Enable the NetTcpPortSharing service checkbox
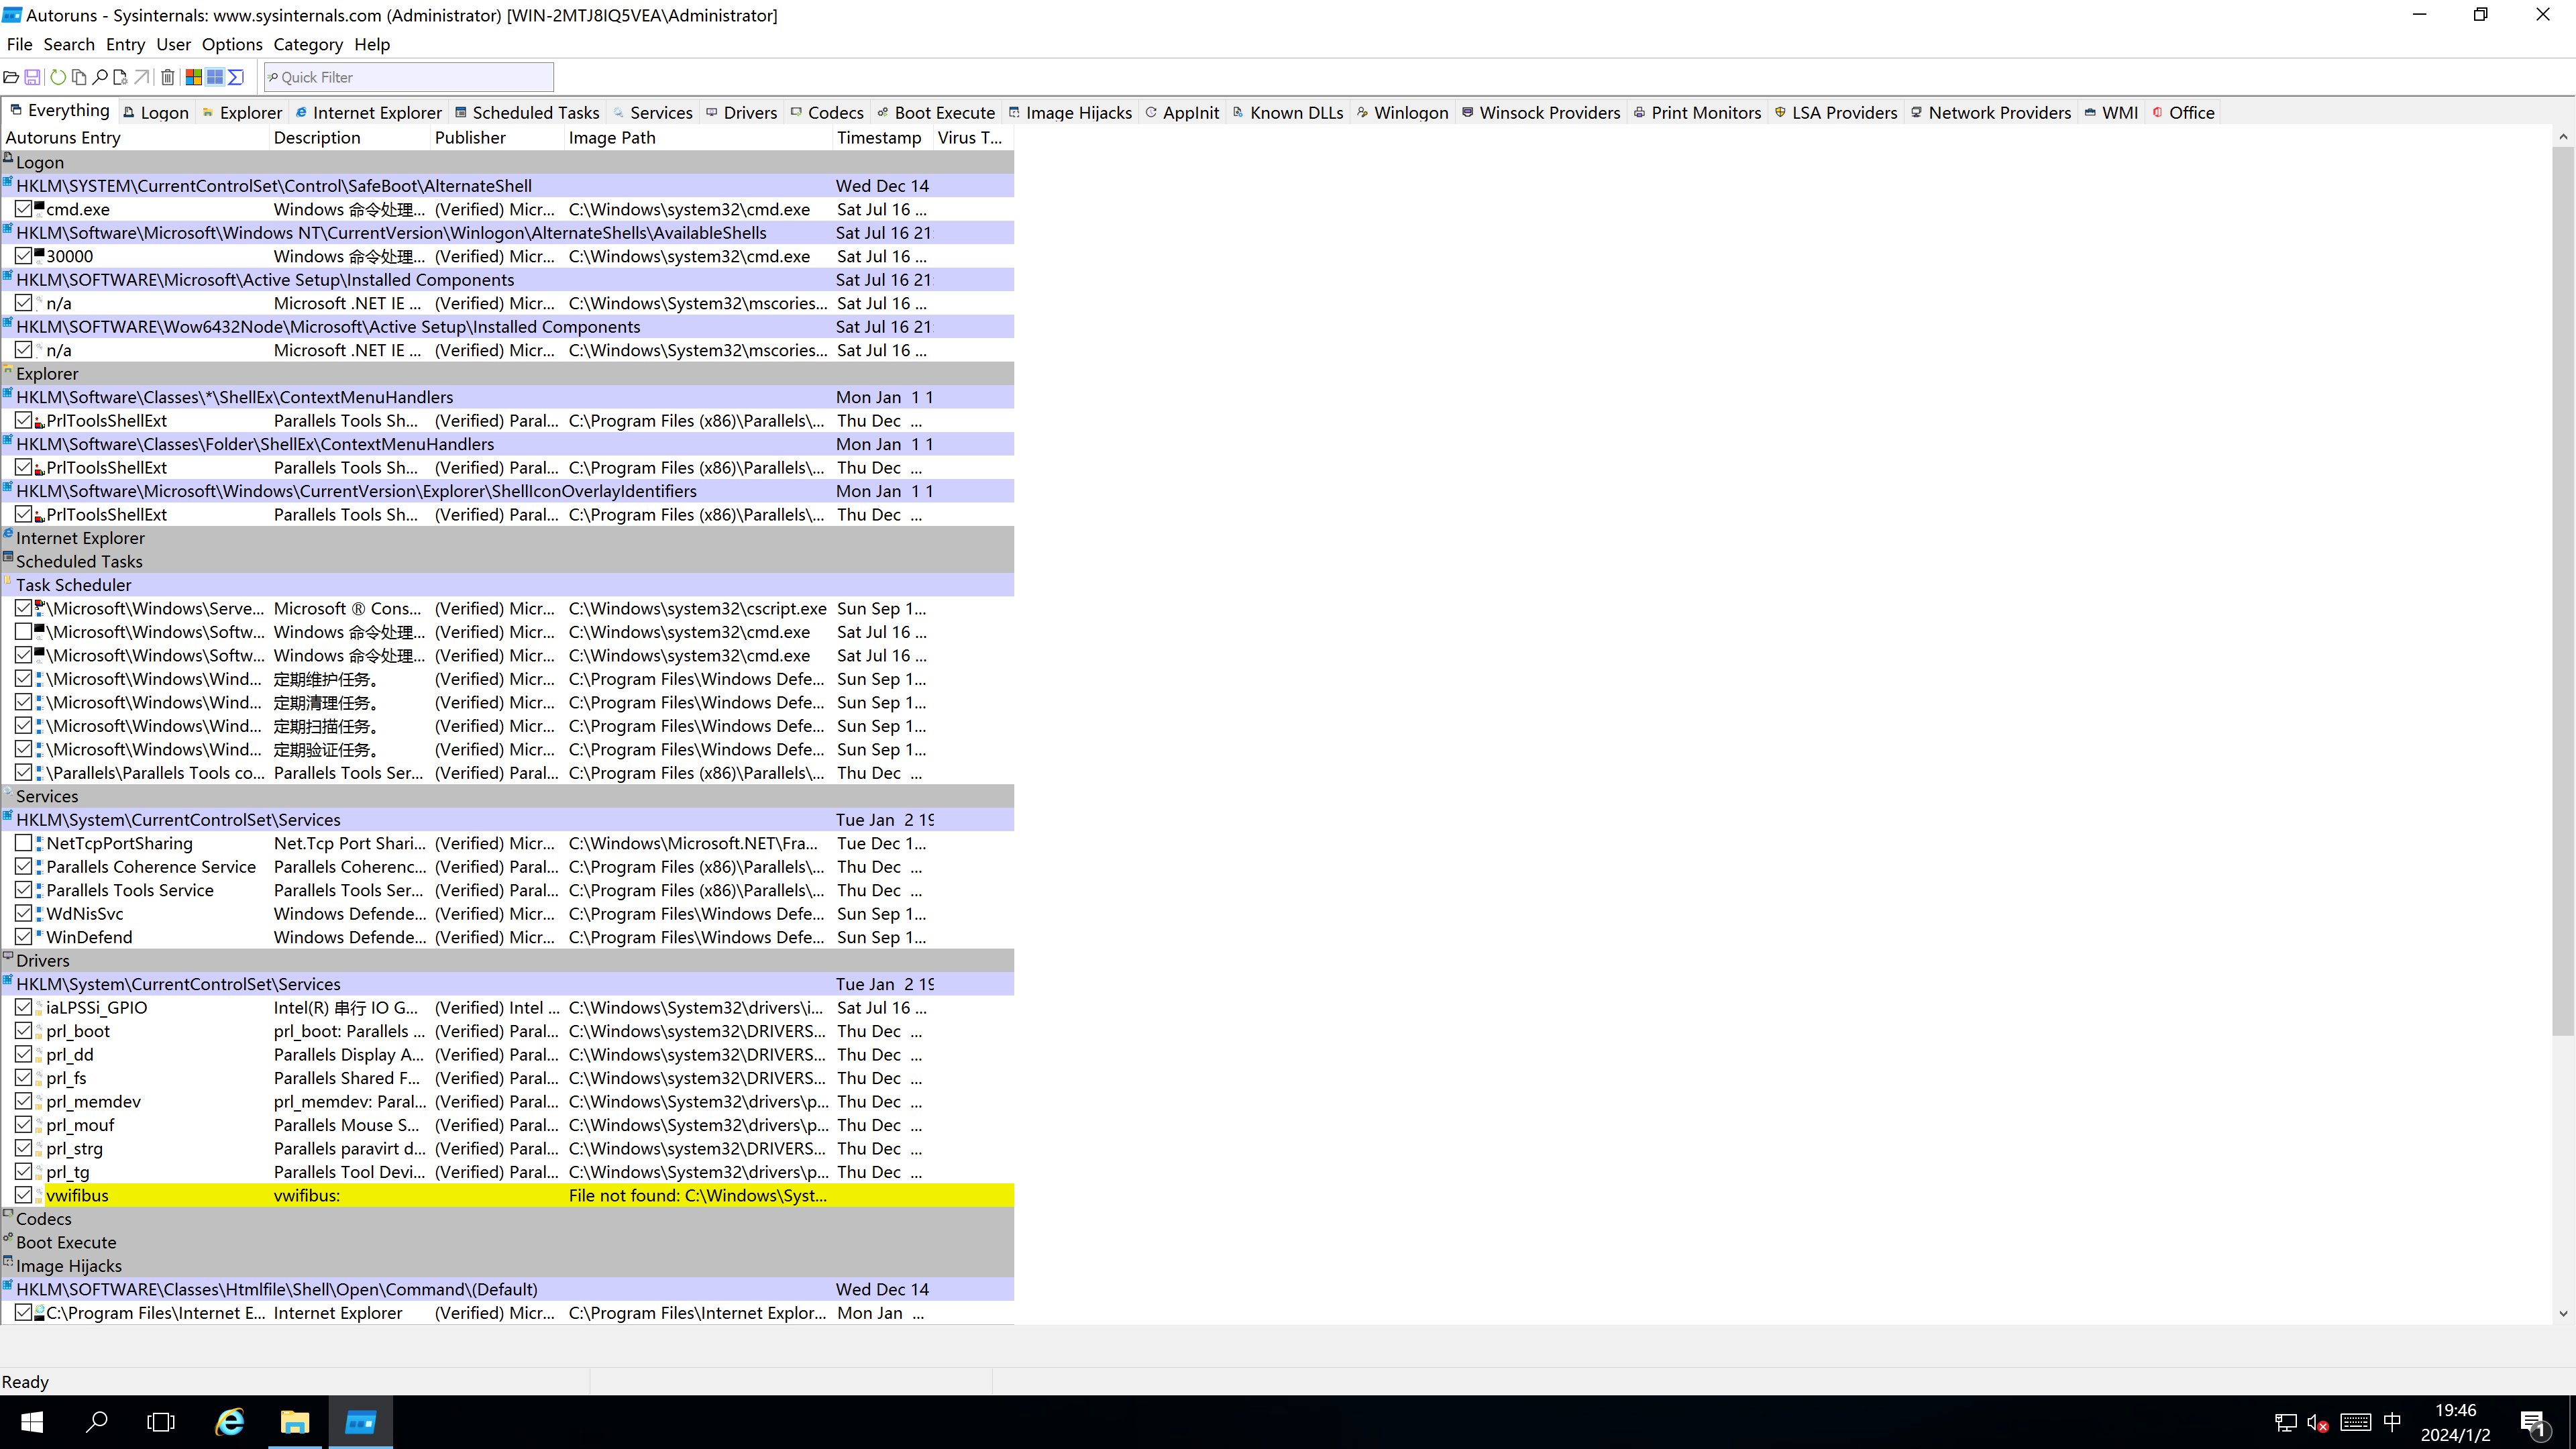 24,843
